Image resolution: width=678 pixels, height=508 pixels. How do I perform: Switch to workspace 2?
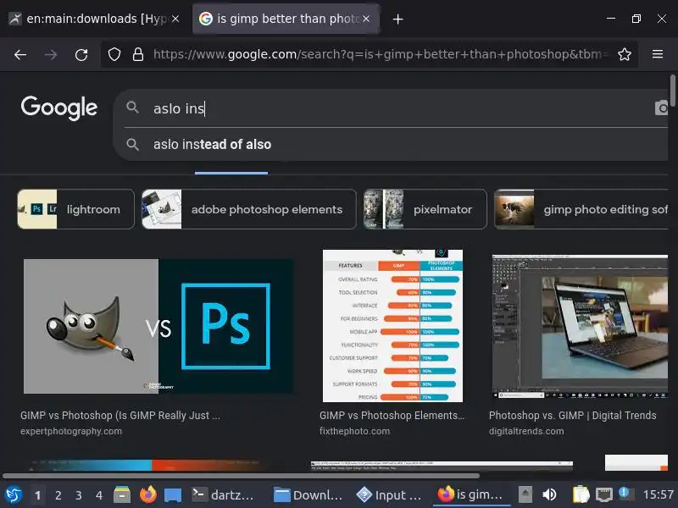pyautogui.click(x=58, y=495)
